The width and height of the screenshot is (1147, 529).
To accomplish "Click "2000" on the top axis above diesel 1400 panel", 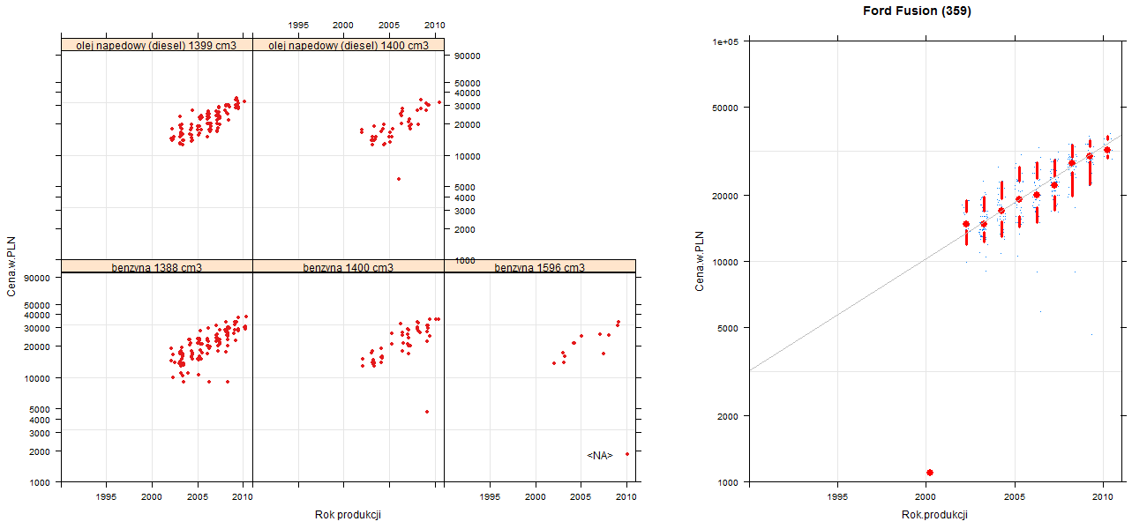I will pyautogui.click(x=343, y=25).
